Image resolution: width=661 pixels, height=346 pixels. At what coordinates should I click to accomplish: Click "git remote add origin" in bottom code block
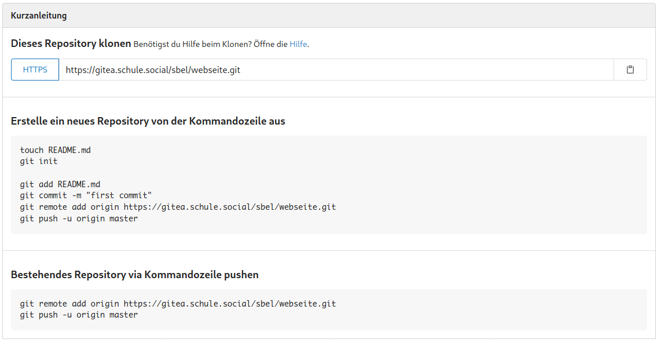[x=69, y=304]
